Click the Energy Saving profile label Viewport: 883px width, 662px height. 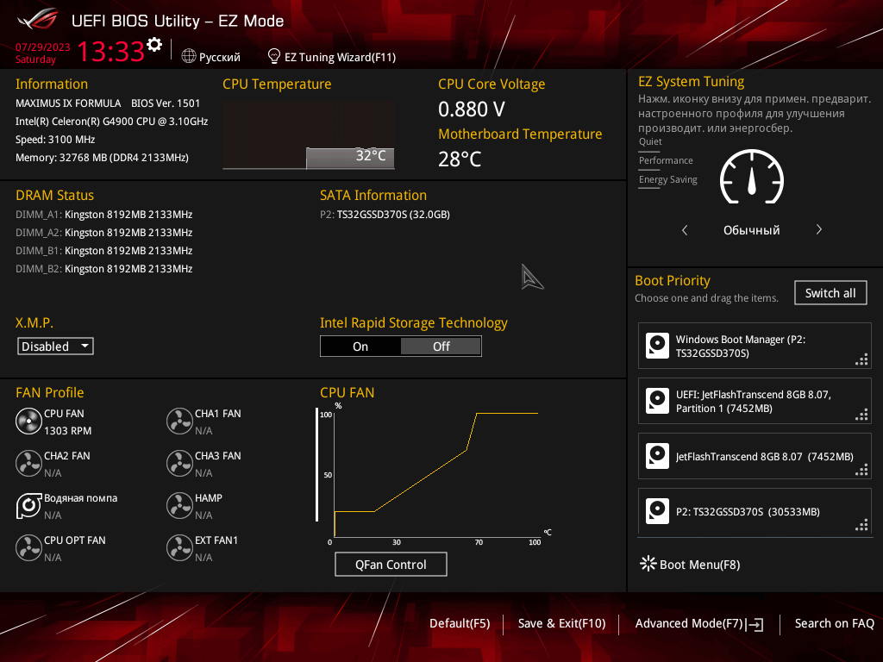(x=668, y=179)
